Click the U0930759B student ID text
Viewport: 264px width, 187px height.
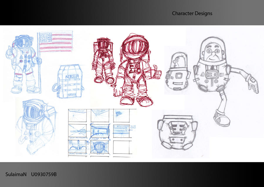[44, 174]
